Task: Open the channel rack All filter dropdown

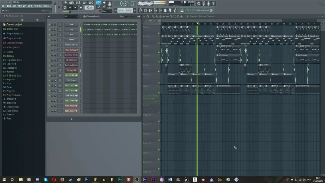Action: pyautogui.click(x=71, y=17)
